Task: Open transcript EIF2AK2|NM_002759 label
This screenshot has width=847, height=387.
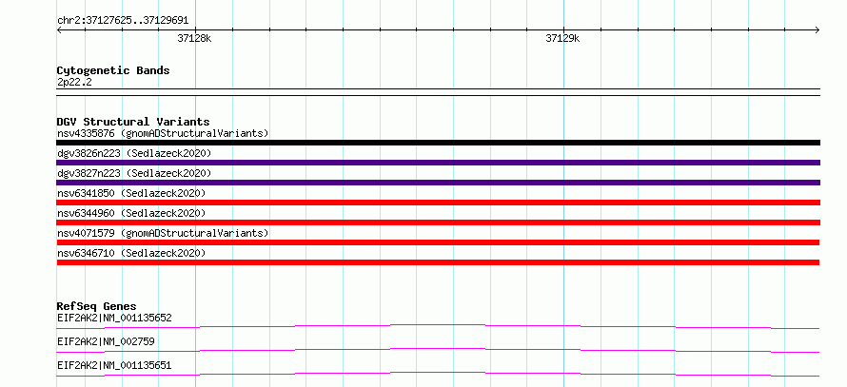Action: tap(107, 341)
